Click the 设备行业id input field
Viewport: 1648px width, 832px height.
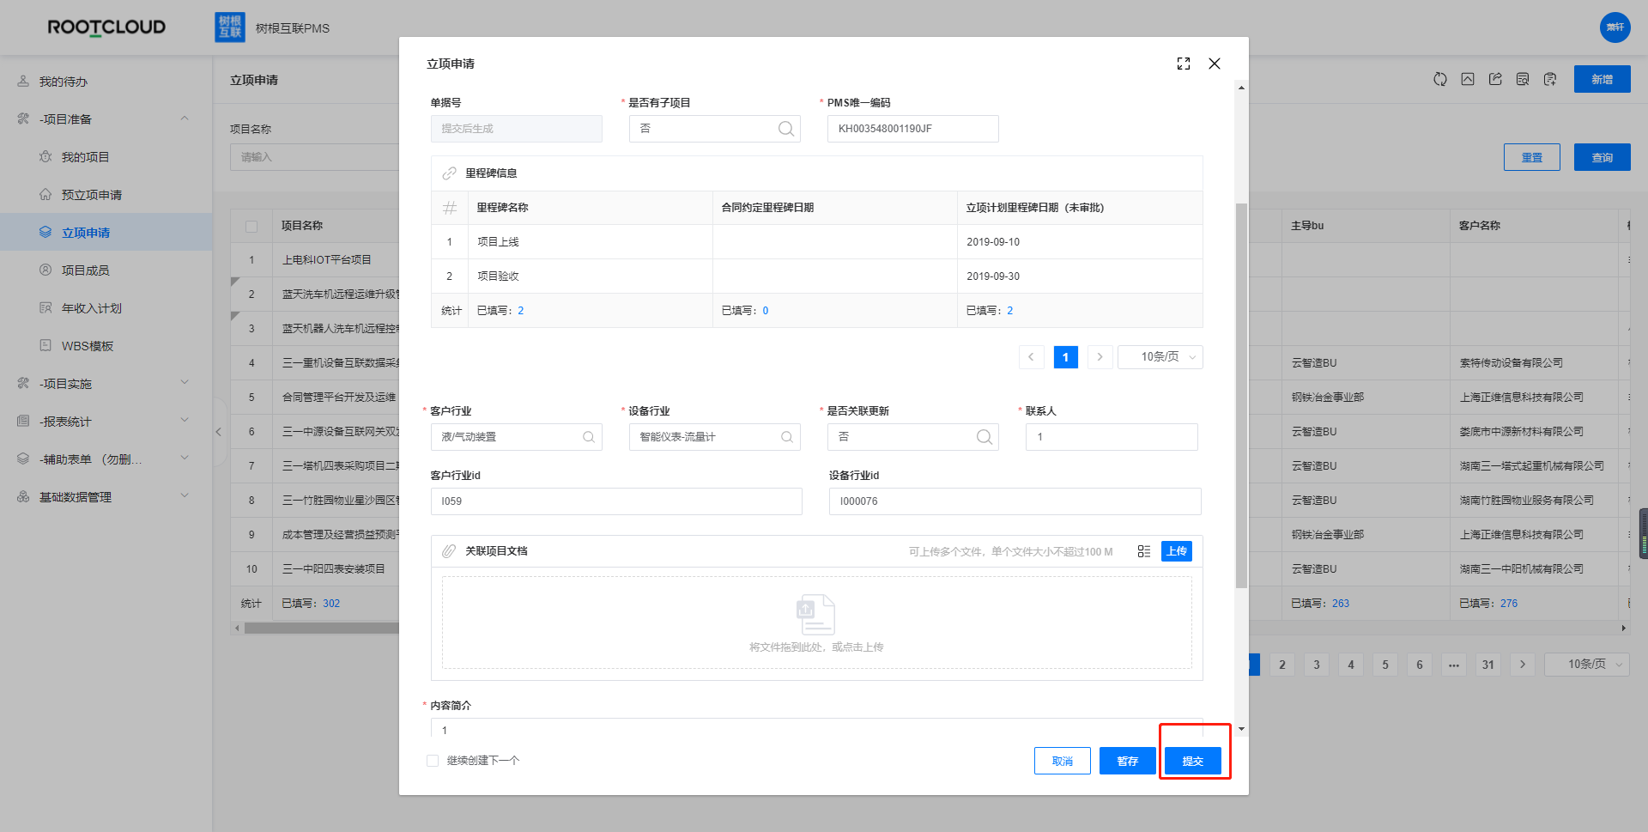[1015, 501]
